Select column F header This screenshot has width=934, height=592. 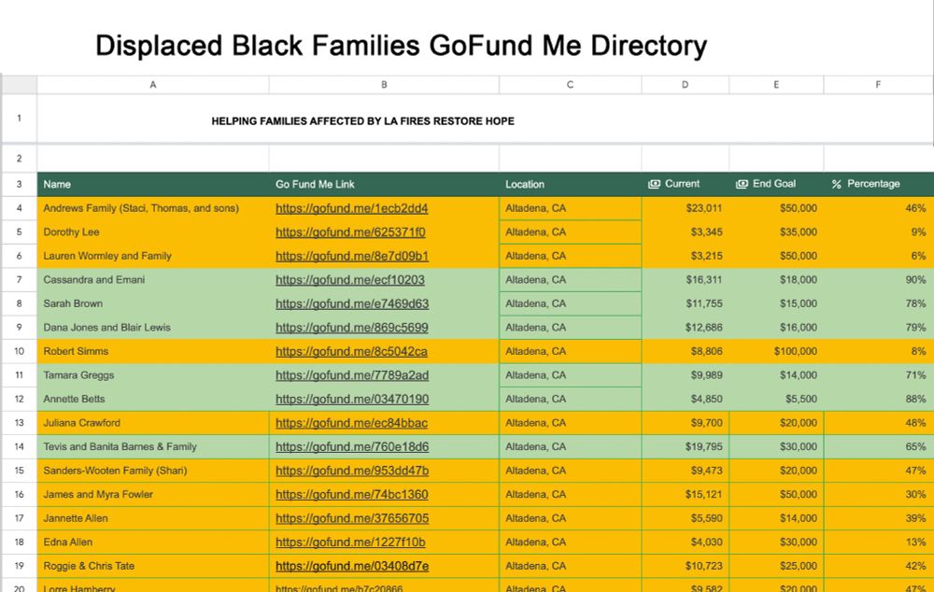pos(878,85)
